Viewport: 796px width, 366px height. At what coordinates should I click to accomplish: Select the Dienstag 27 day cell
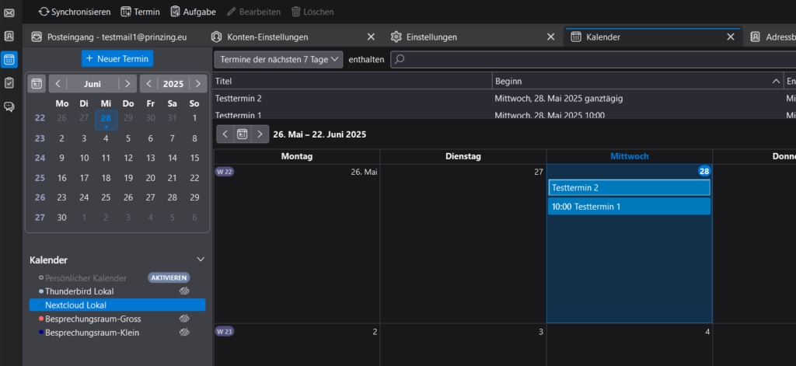click(463, 244)
